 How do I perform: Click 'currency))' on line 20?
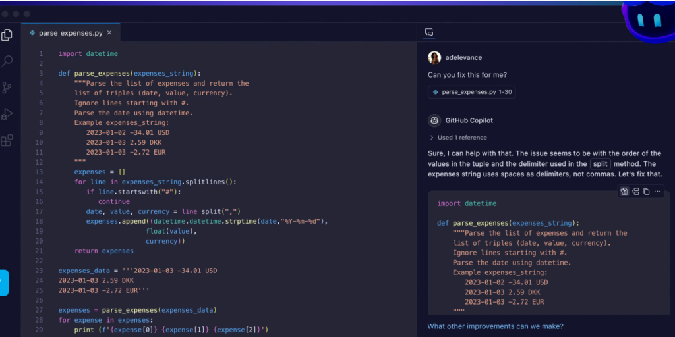click(165, 241)
